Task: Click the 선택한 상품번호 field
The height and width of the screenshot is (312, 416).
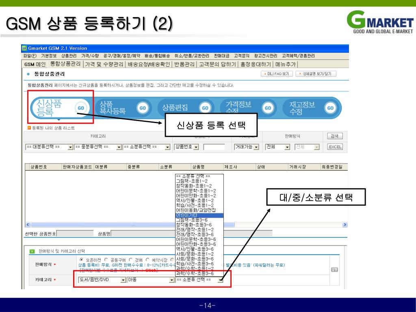Action: tap(75, 234)
